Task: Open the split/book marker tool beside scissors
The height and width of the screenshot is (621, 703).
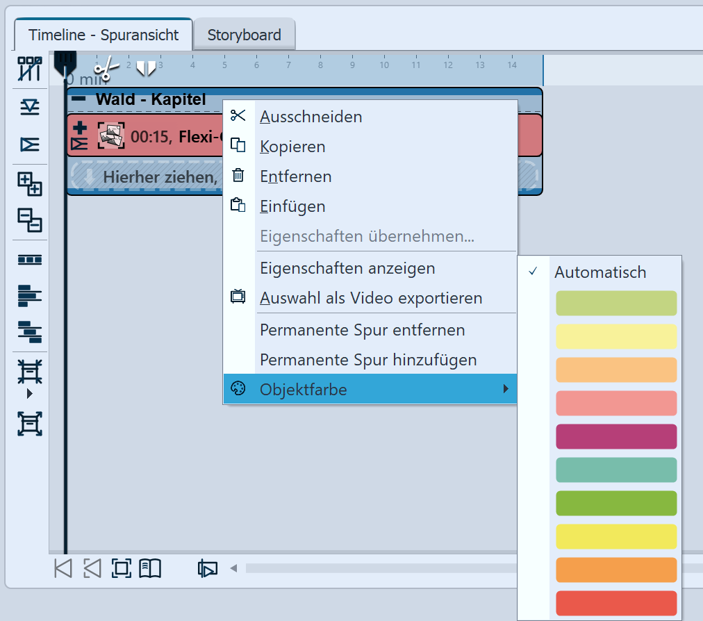Action: pyautogui.click(x=147, y=69)
